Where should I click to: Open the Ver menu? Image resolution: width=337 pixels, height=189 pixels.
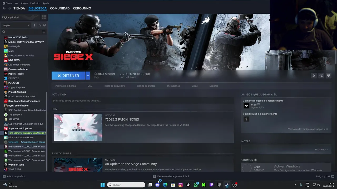(x=16, y=3)
